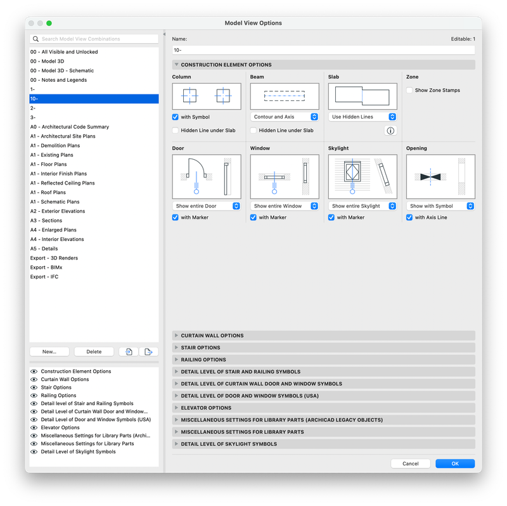The width and height of the screenshot is (507, 506).
Task: Click the Door preview image
Action: 207,177
